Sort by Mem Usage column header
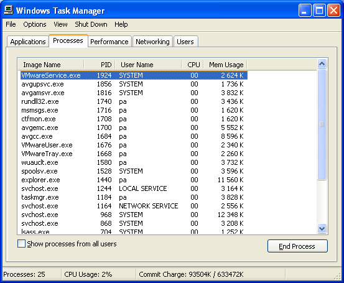344x283 pixels. (225, 65)
